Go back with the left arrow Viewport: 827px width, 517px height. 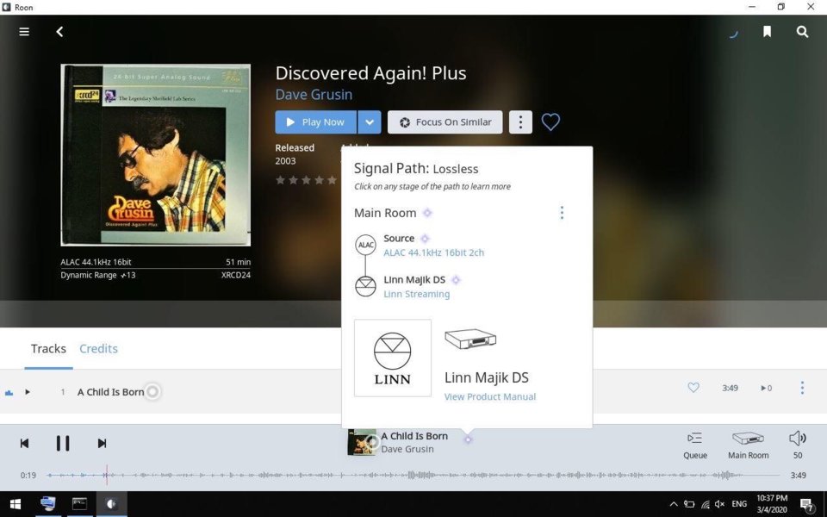coord(59,32)
